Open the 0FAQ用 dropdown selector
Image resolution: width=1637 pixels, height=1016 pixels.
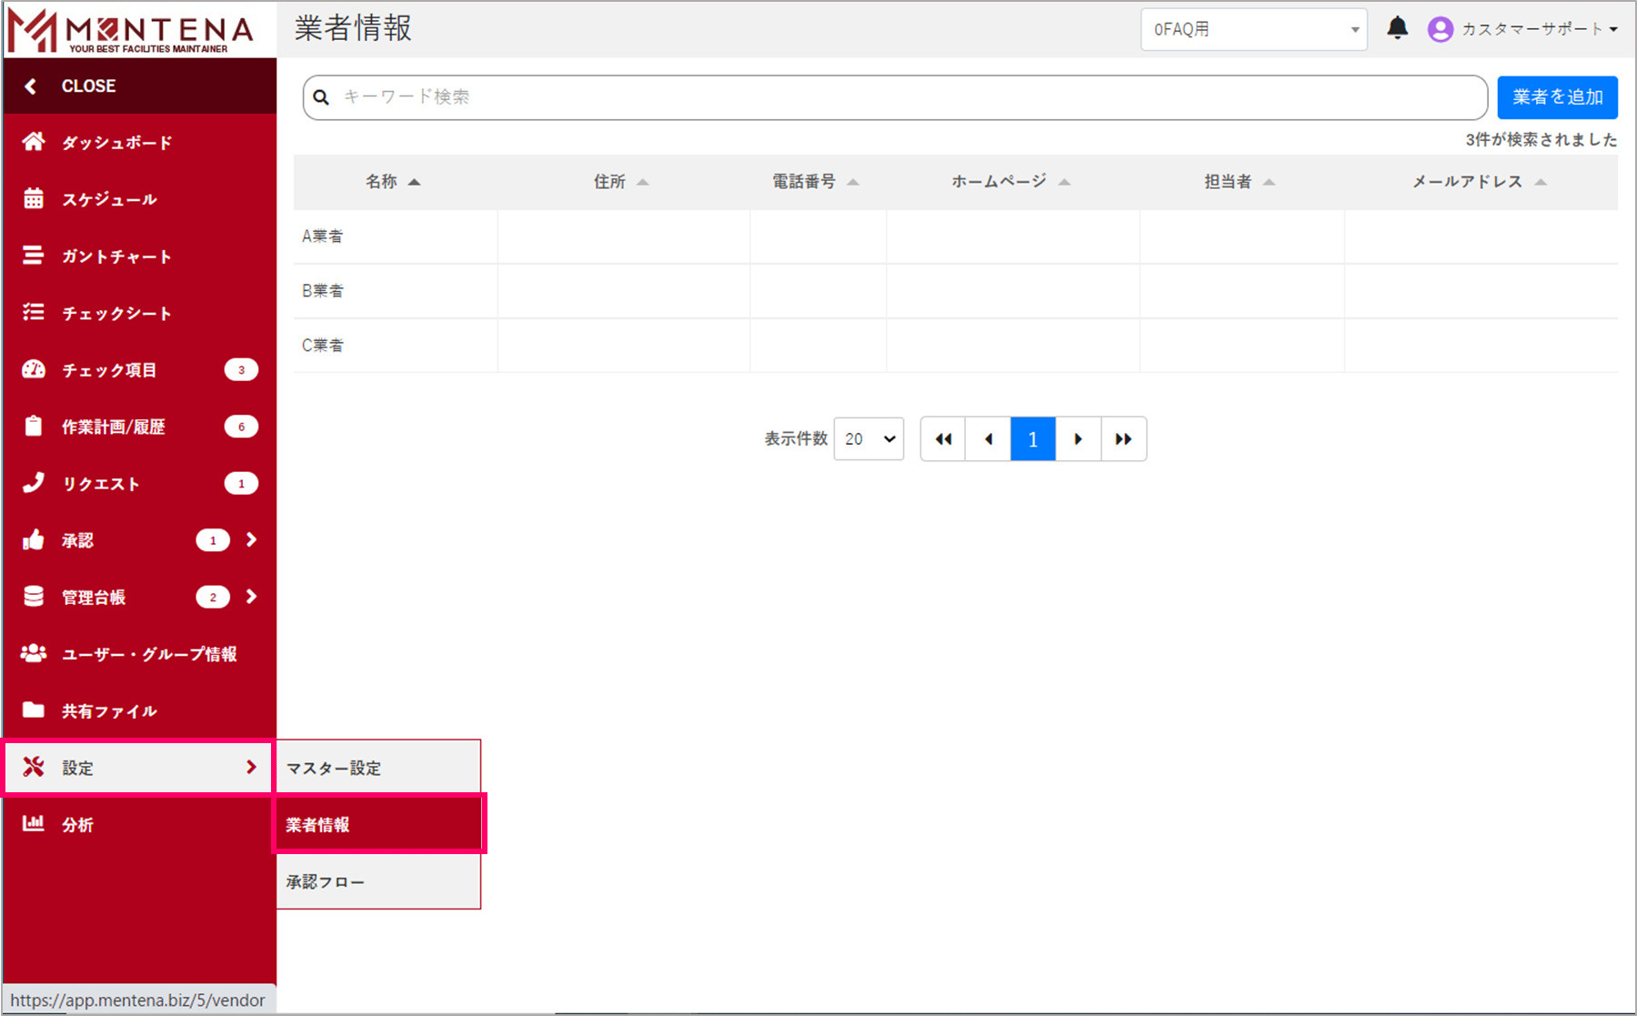[x=1253, y=29]
